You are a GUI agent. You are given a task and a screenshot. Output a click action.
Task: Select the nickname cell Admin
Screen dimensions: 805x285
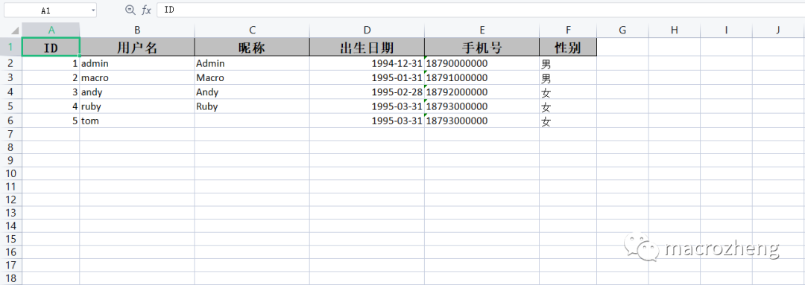coord(252,63)
